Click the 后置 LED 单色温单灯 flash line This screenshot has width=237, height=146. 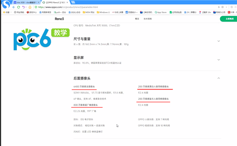[x=88, y=132]
